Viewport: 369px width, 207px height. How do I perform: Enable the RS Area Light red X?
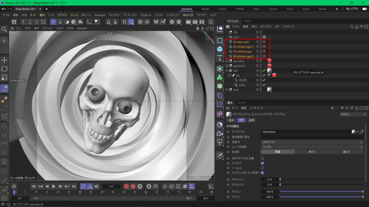point(264,42)
